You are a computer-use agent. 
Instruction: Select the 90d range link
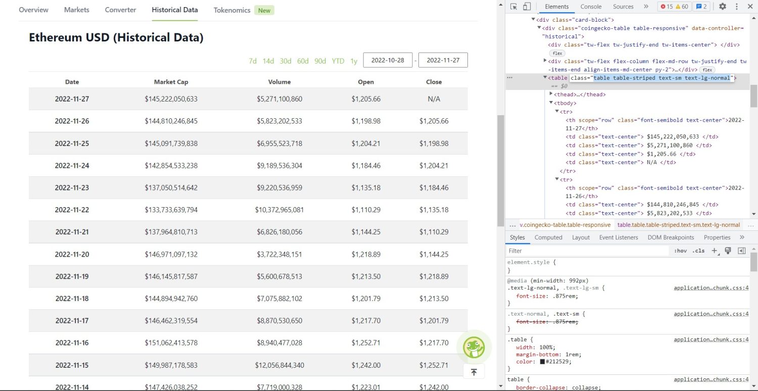(x=320, y=61)
